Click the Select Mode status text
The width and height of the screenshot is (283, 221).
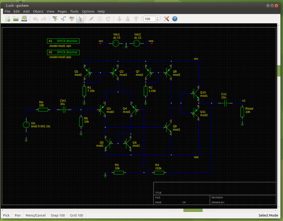click(x=268, y=215)
